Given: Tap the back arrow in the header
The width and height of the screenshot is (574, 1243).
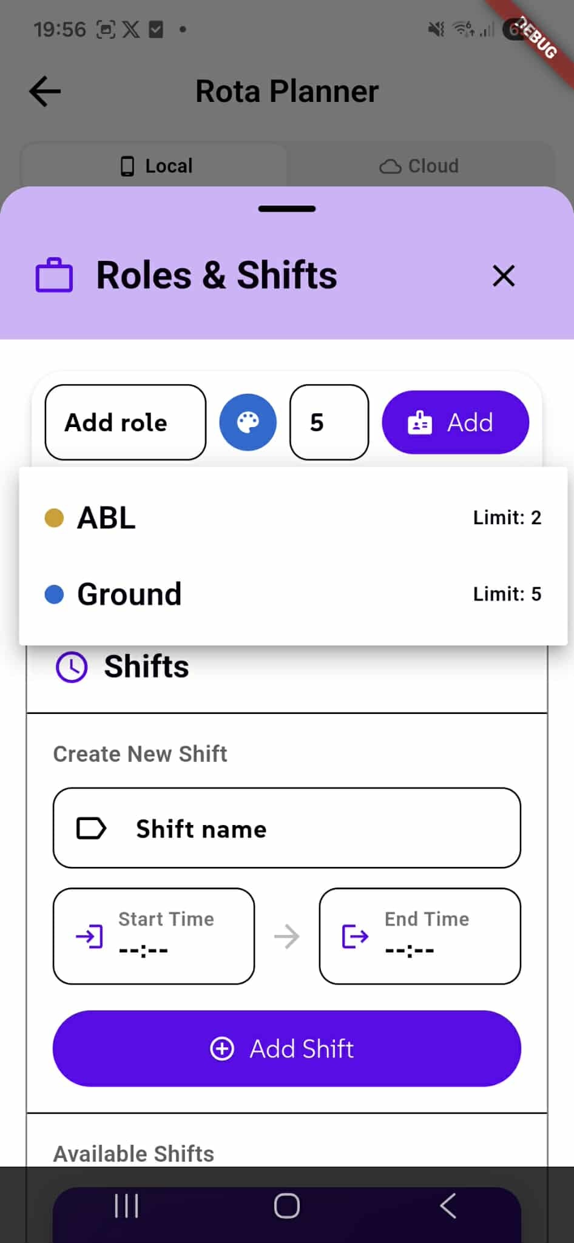Looking at the screenshot, I should (46, 92).
